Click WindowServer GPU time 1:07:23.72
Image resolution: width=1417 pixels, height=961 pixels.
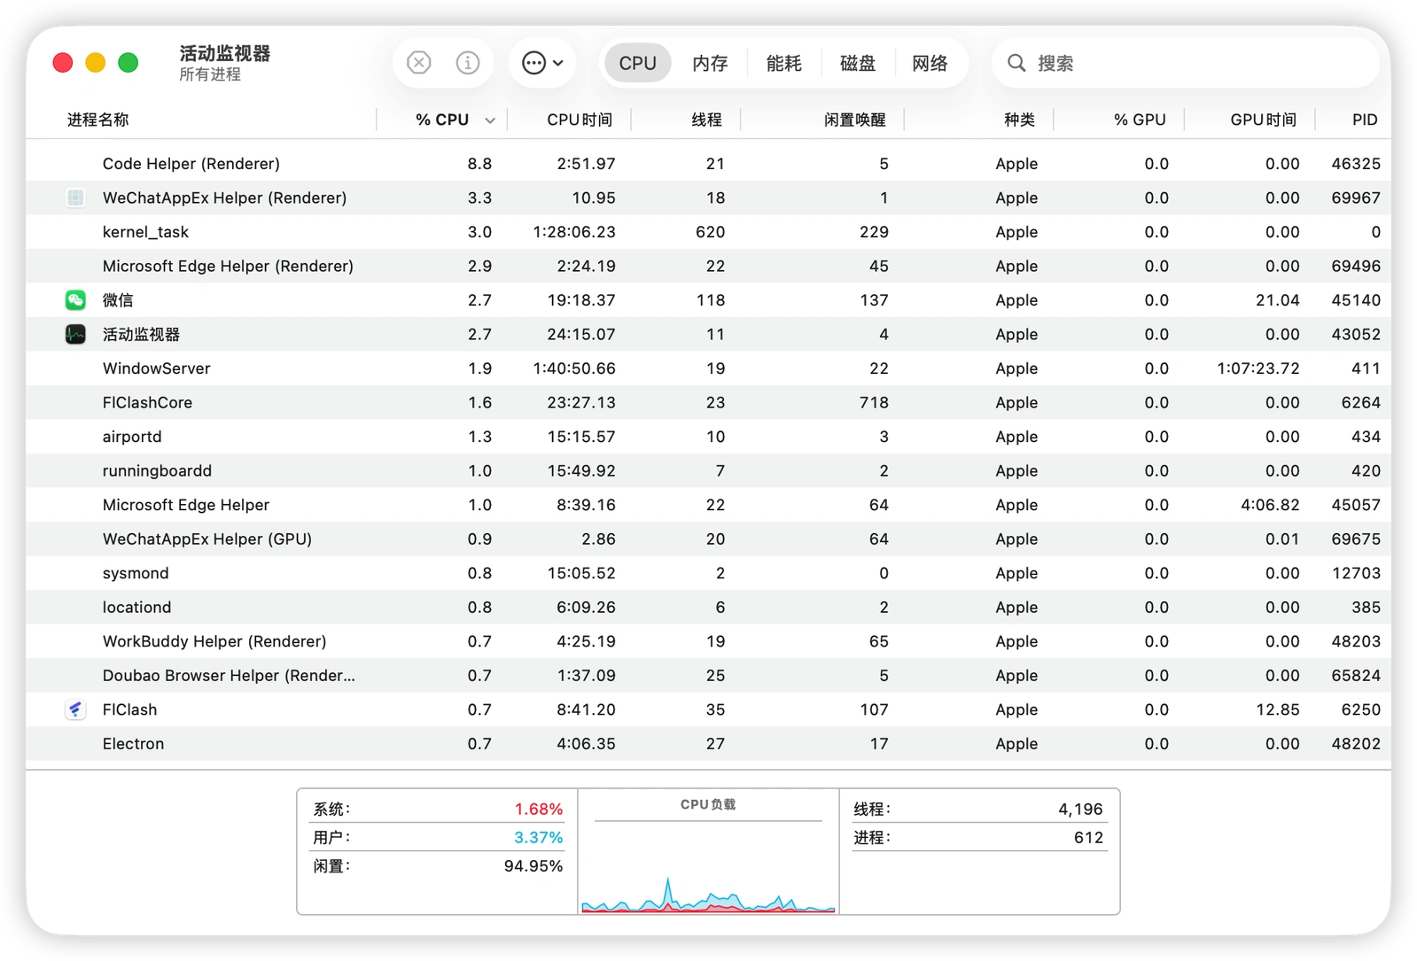click(x=1258, y=368)
